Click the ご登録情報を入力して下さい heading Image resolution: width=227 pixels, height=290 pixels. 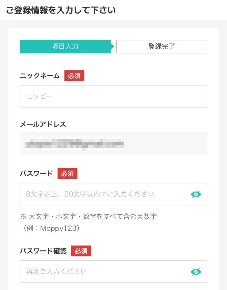click(61, 10)
